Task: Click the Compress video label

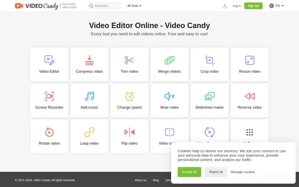Action: pyautogui.click(x=89, y=72)
